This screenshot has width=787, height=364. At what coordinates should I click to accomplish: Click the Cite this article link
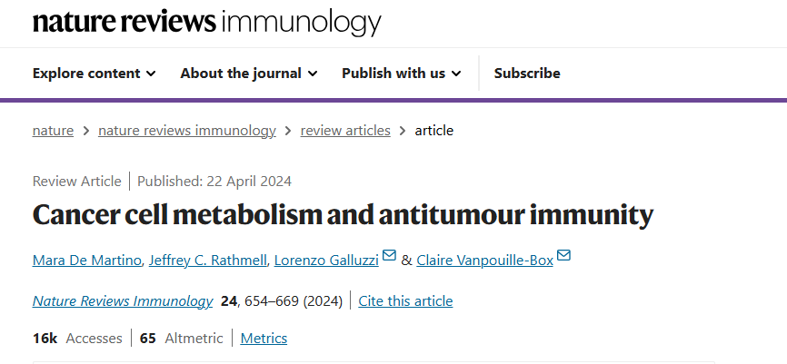(x=405, y=301)
